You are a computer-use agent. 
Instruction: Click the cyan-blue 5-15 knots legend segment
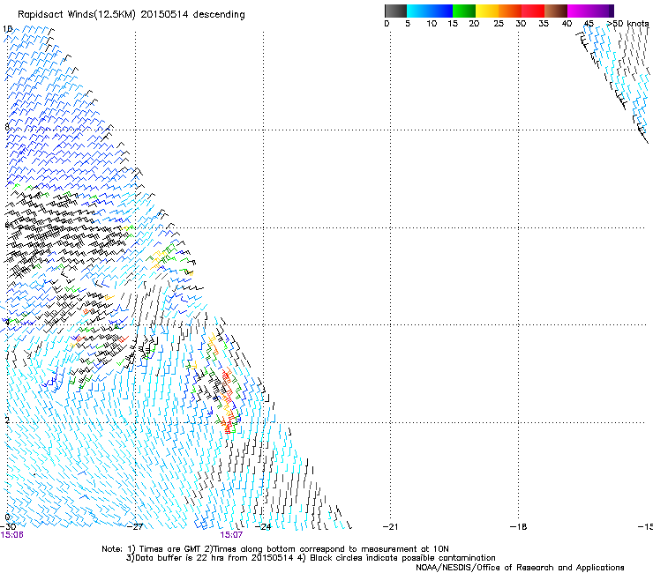click(x=430, y=11)
